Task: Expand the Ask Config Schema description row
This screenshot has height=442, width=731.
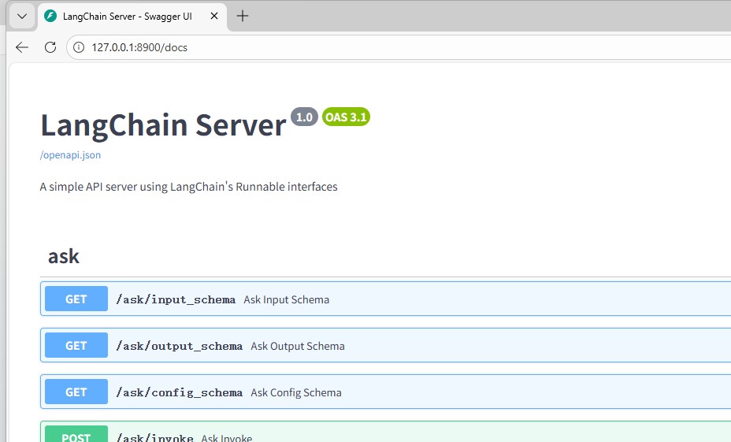Action: click(298, 392)
